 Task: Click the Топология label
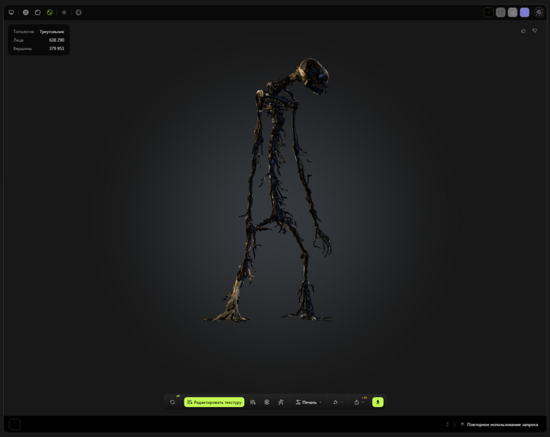[23, 32]
